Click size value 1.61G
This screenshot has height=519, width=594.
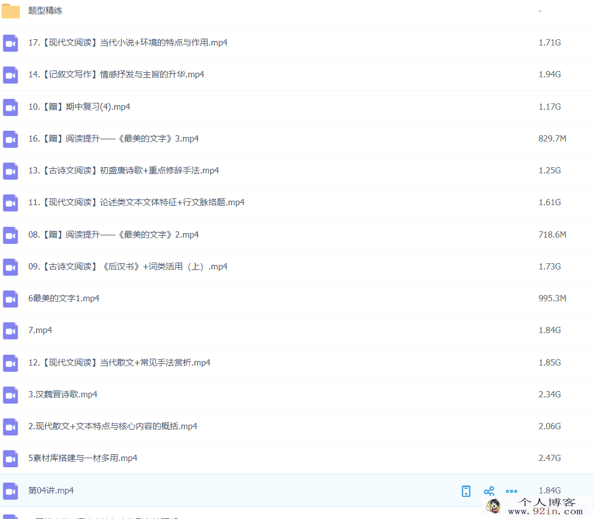click(x=550, y=202)
